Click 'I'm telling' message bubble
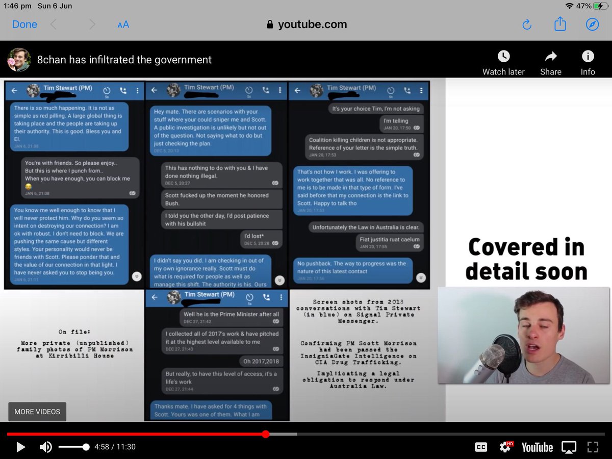Image resolution: width=612 pixels, height=459 pixels. coord(401,124)
